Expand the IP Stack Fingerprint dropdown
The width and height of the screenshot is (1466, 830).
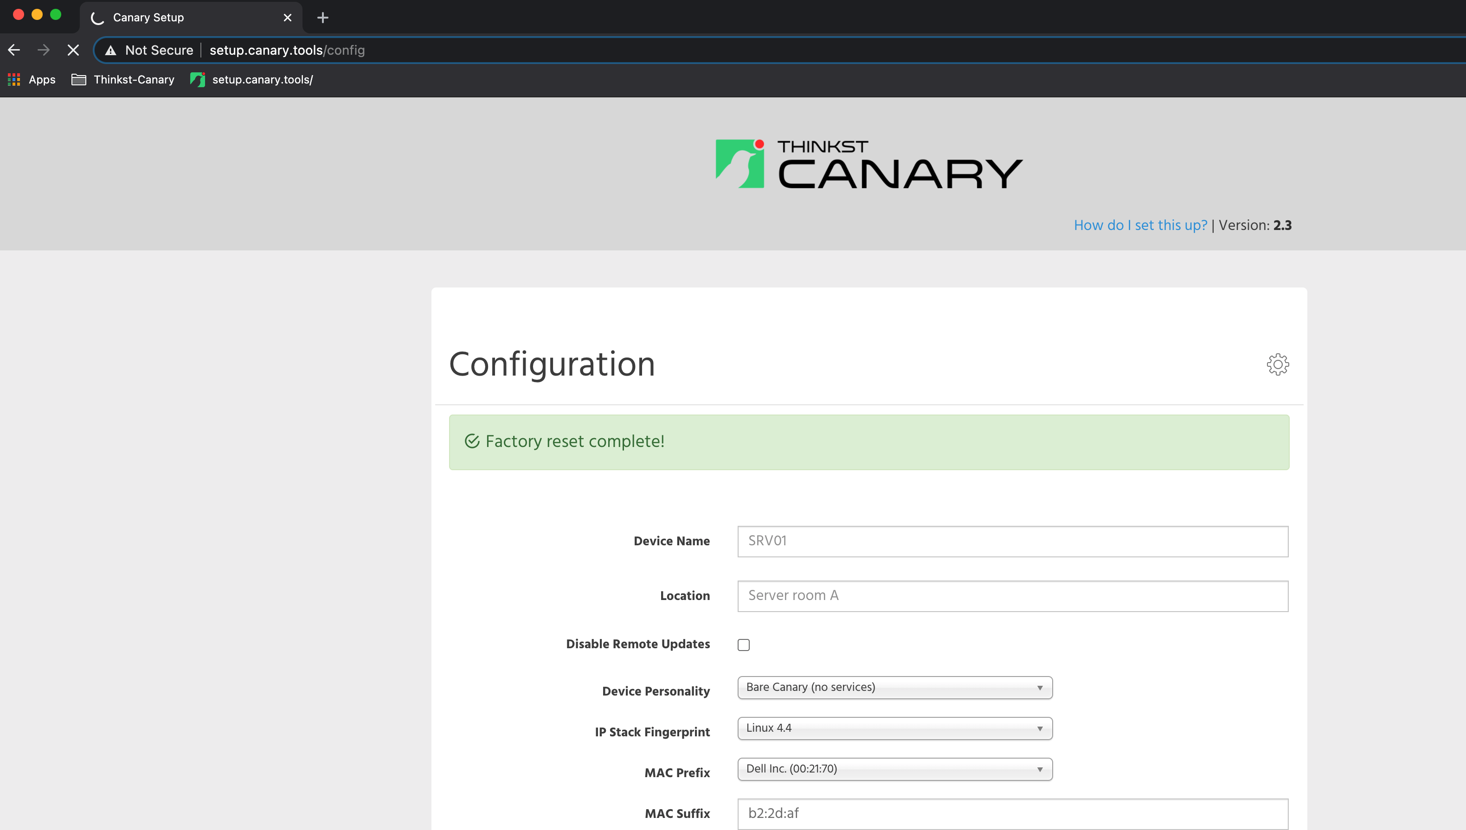point(894,728)
